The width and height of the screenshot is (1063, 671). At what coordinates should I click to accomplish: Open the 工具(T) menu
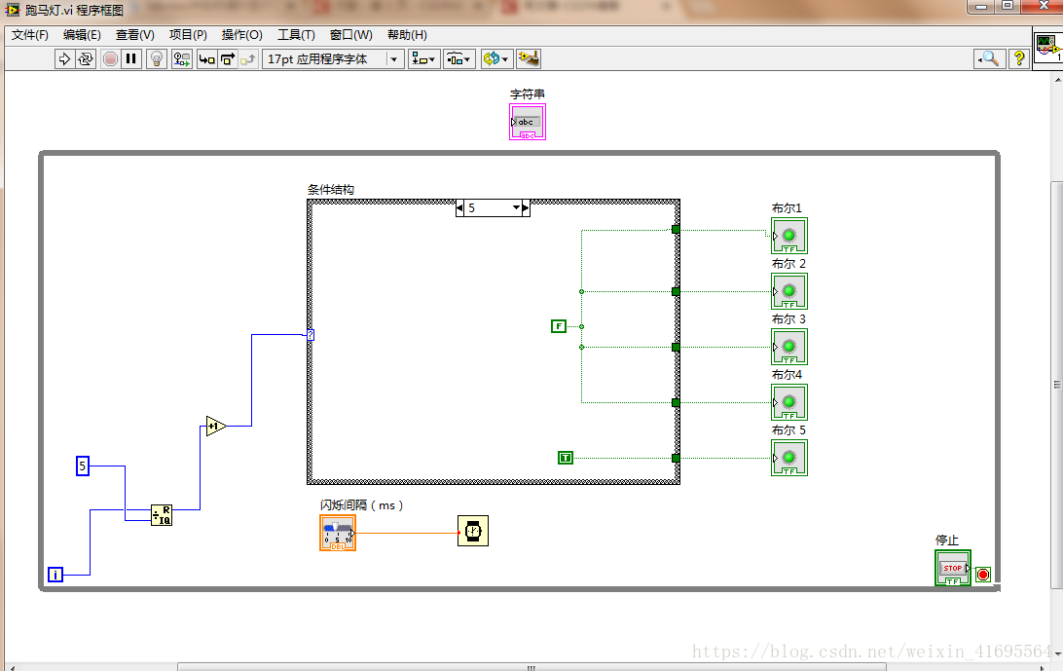click(296, 35)
